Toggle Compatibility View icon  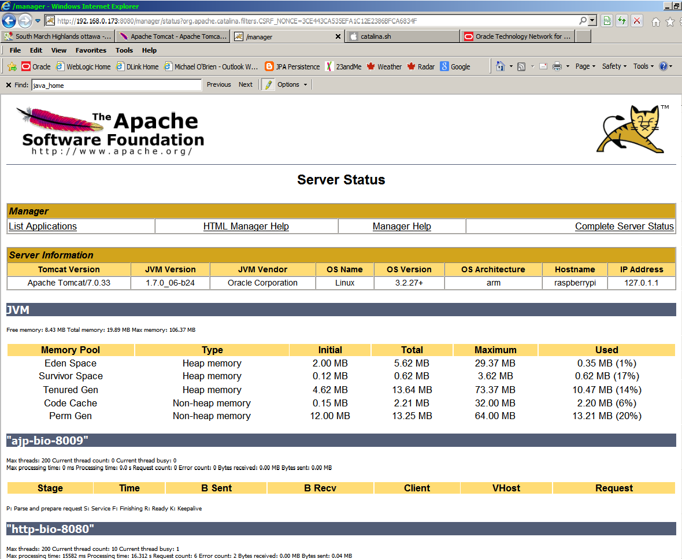pos(607,20)
